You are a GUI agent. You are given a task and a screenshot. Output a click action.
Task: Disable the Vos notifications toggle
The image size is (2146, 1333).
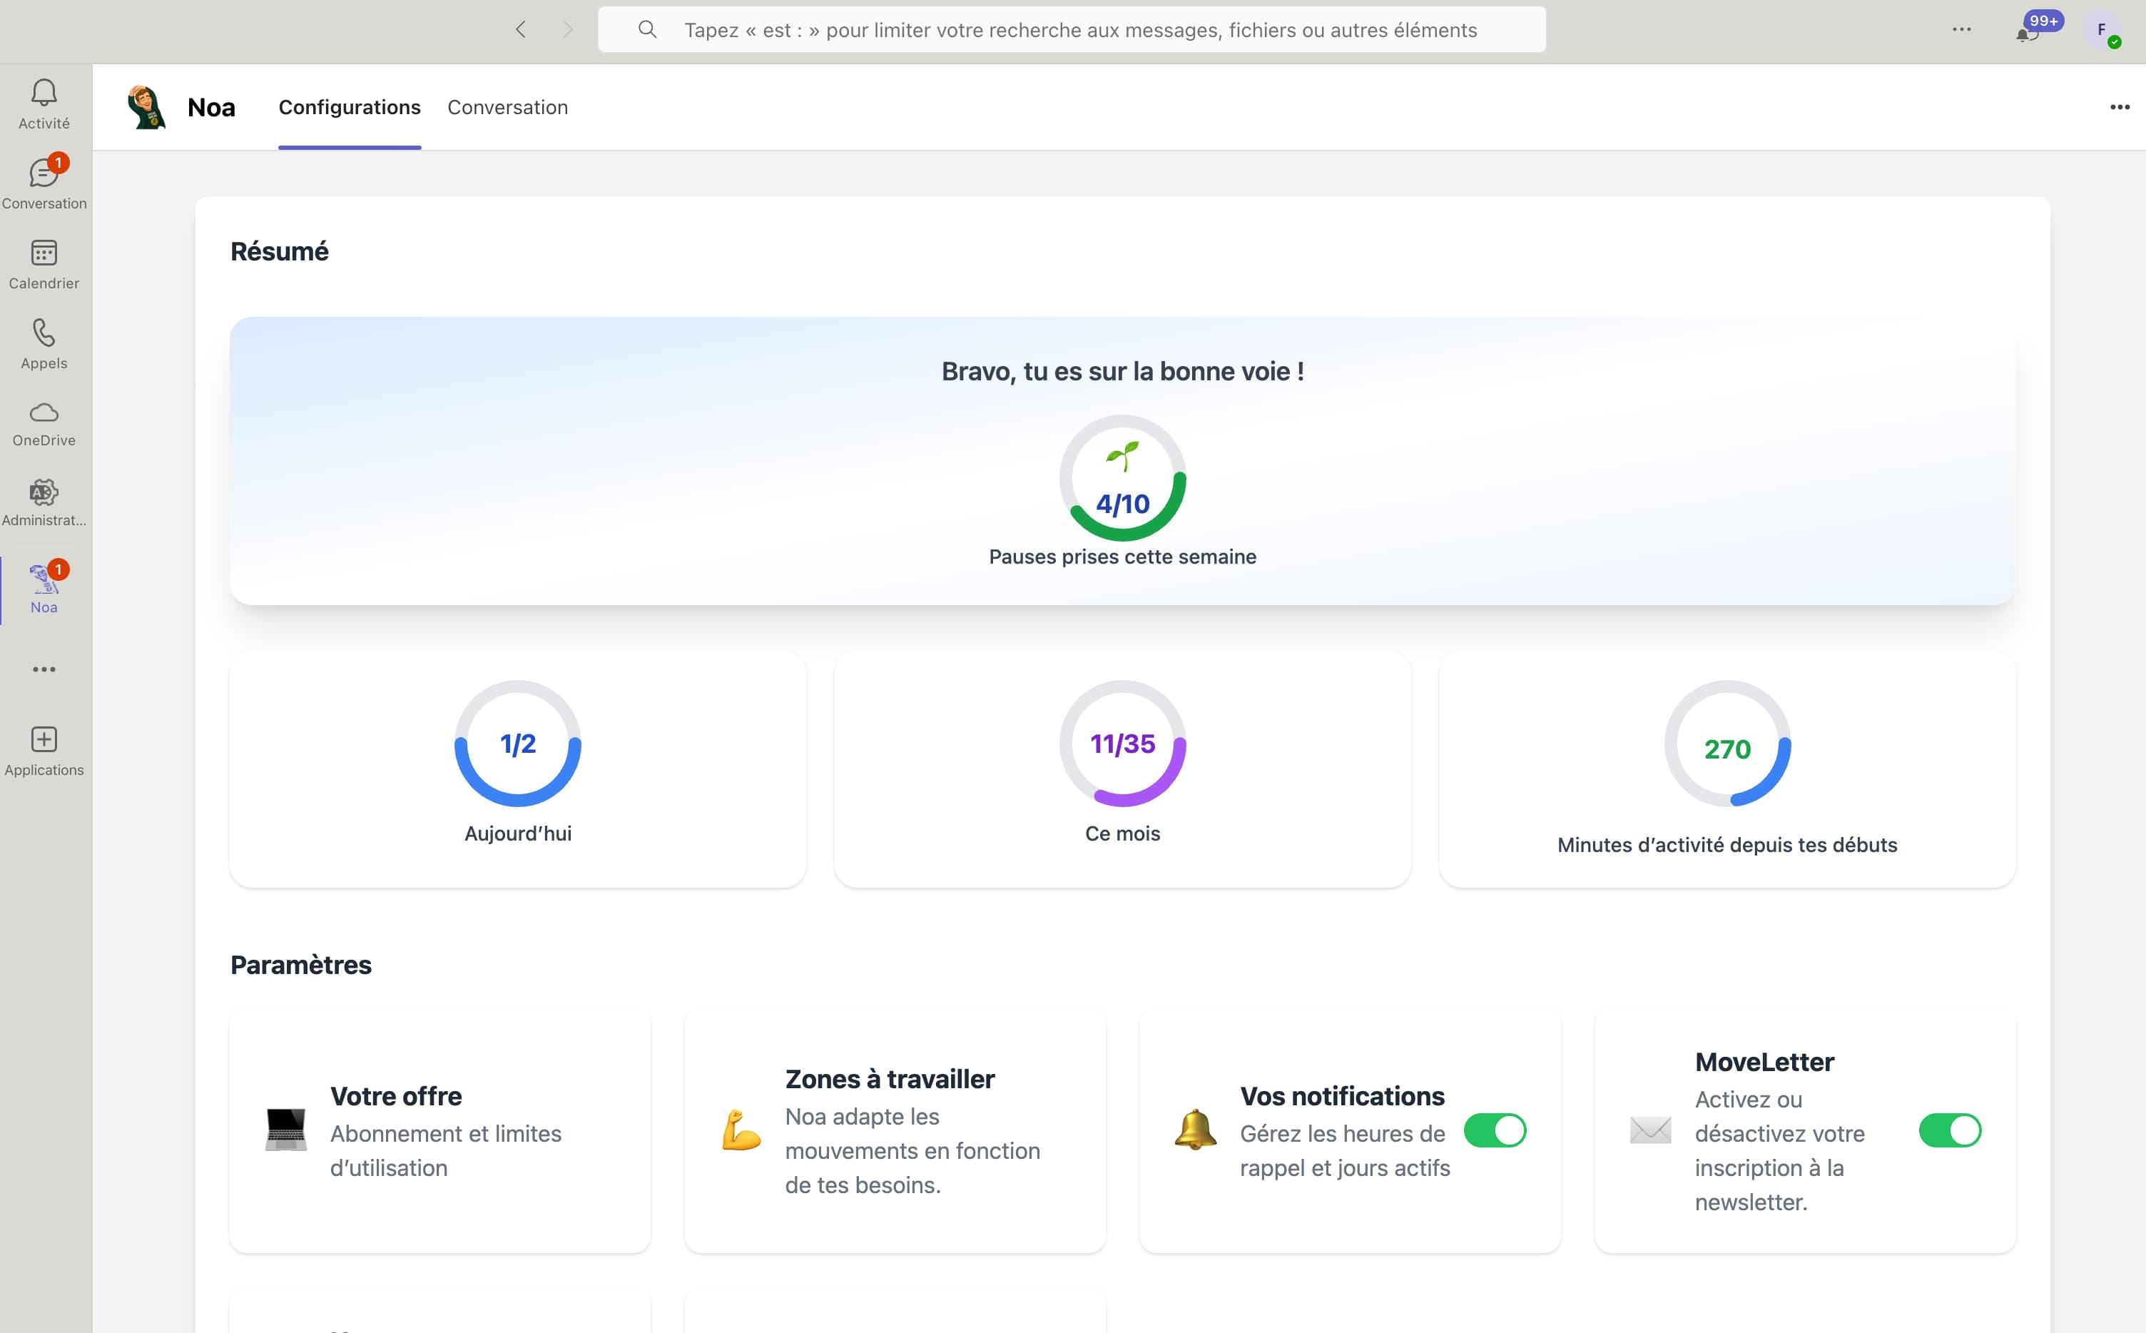pyautogui.click(x=1495, y=1130)
